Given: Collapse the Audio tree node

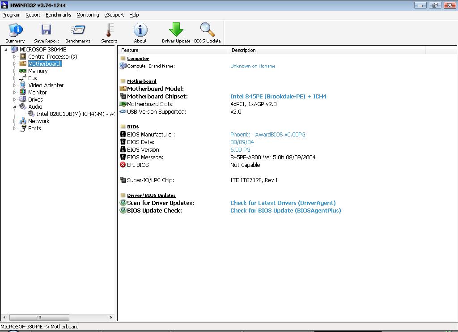Looking at the screenshot, I should (14, 106).
